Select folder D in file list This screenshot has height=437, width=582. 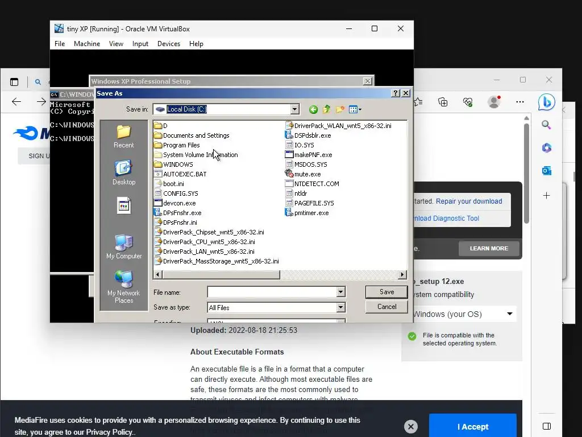[161, 126]
